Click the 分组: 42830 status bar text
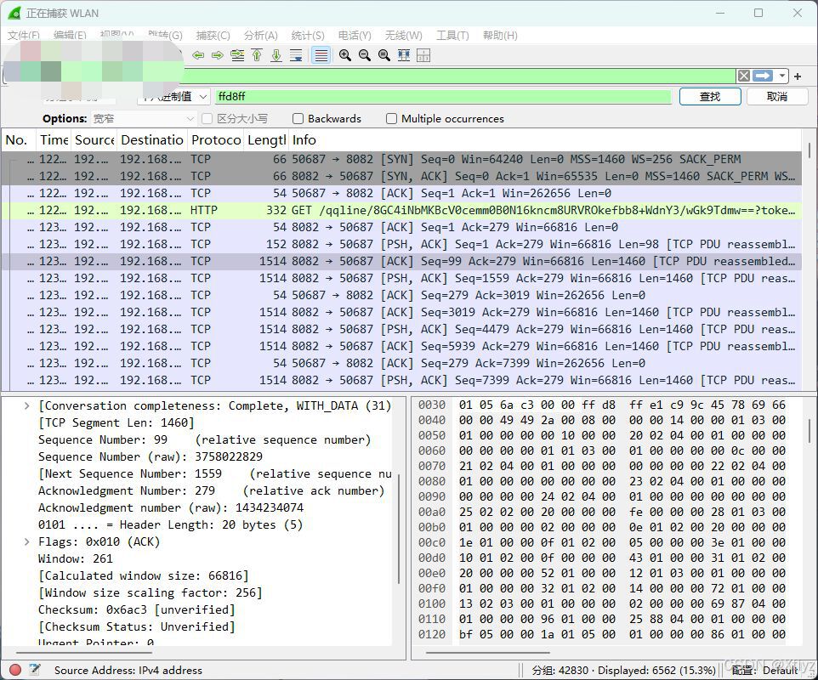 (x=623, y=670)
